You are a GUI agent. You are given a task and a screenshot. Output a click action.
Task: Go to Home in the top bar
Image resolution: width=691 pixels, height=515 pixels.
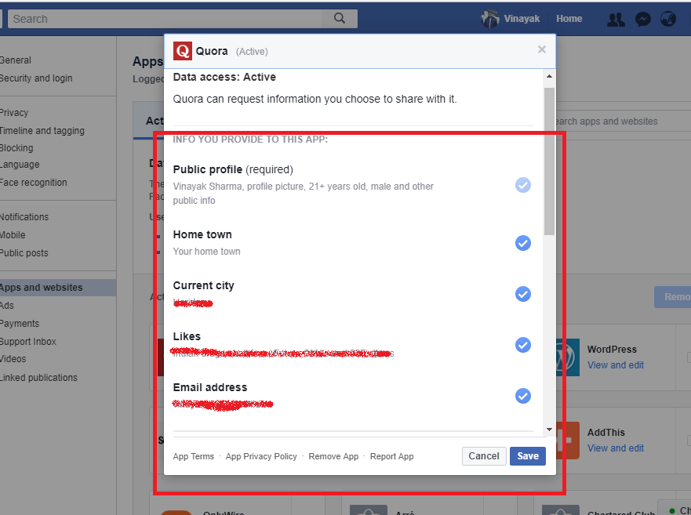(x=569, y=19)
